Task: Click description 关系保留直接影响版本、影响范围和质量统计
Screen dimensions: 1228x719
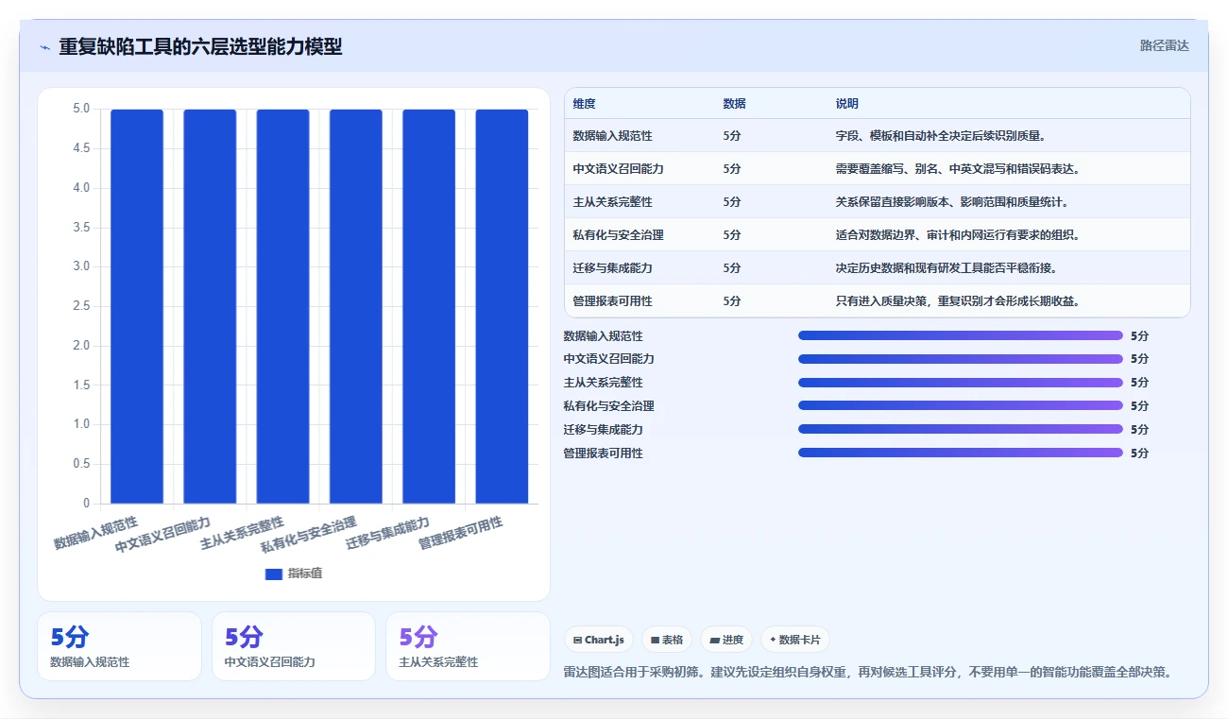Action: point(951,202)
